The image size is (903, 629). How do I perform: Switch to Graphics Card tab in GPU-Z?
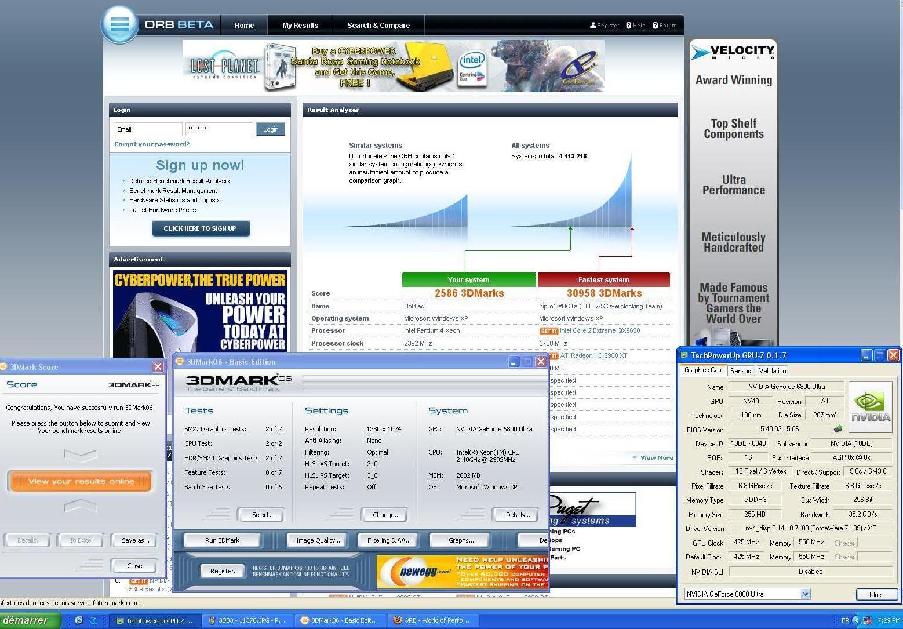point(704,370)
